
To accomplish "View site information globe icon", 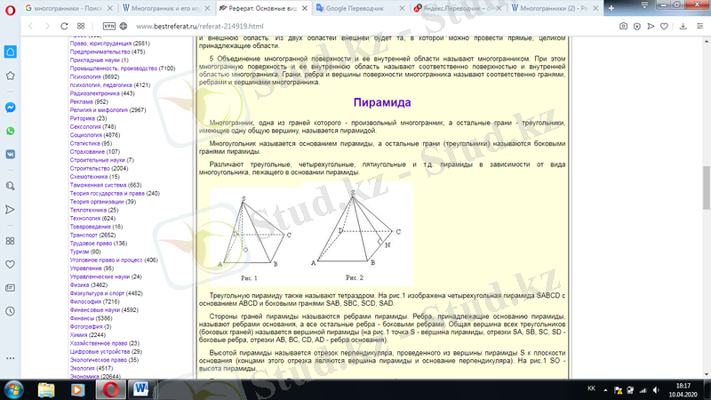I will pos(124,27).
